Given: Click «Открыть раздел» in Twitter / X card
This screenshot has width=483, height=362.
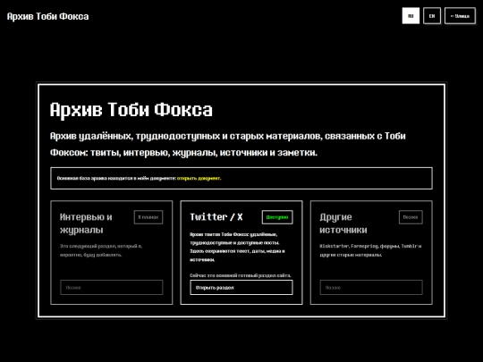Looking at the screenshot, I should click(241, 288).
